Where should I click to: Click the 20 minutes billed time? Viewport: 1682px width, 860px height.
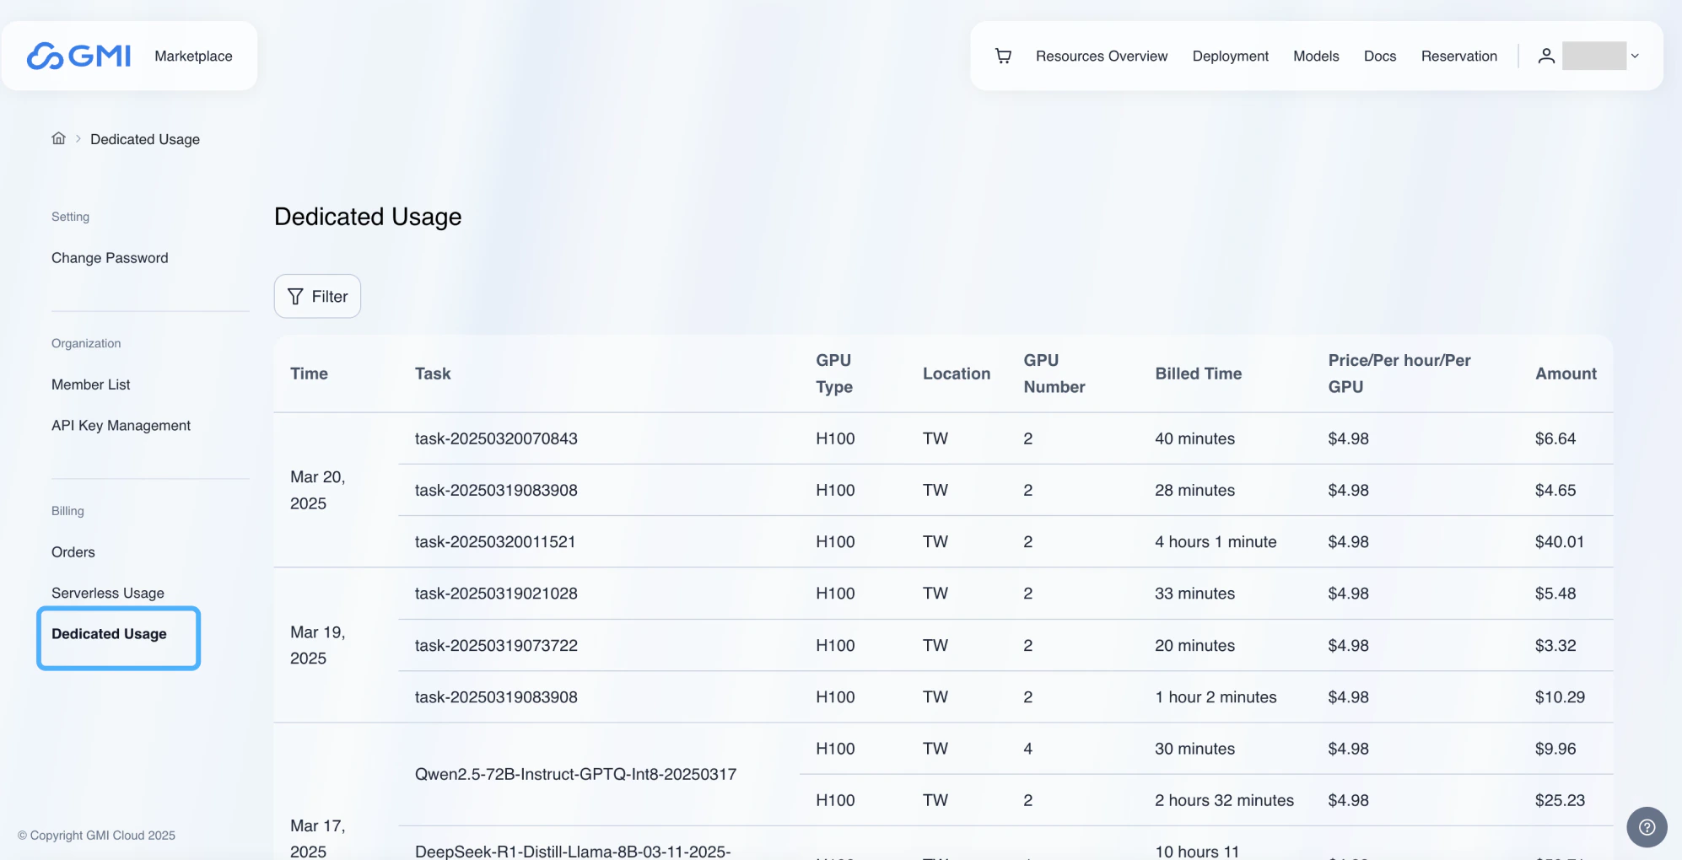[x=1194, y=645]
